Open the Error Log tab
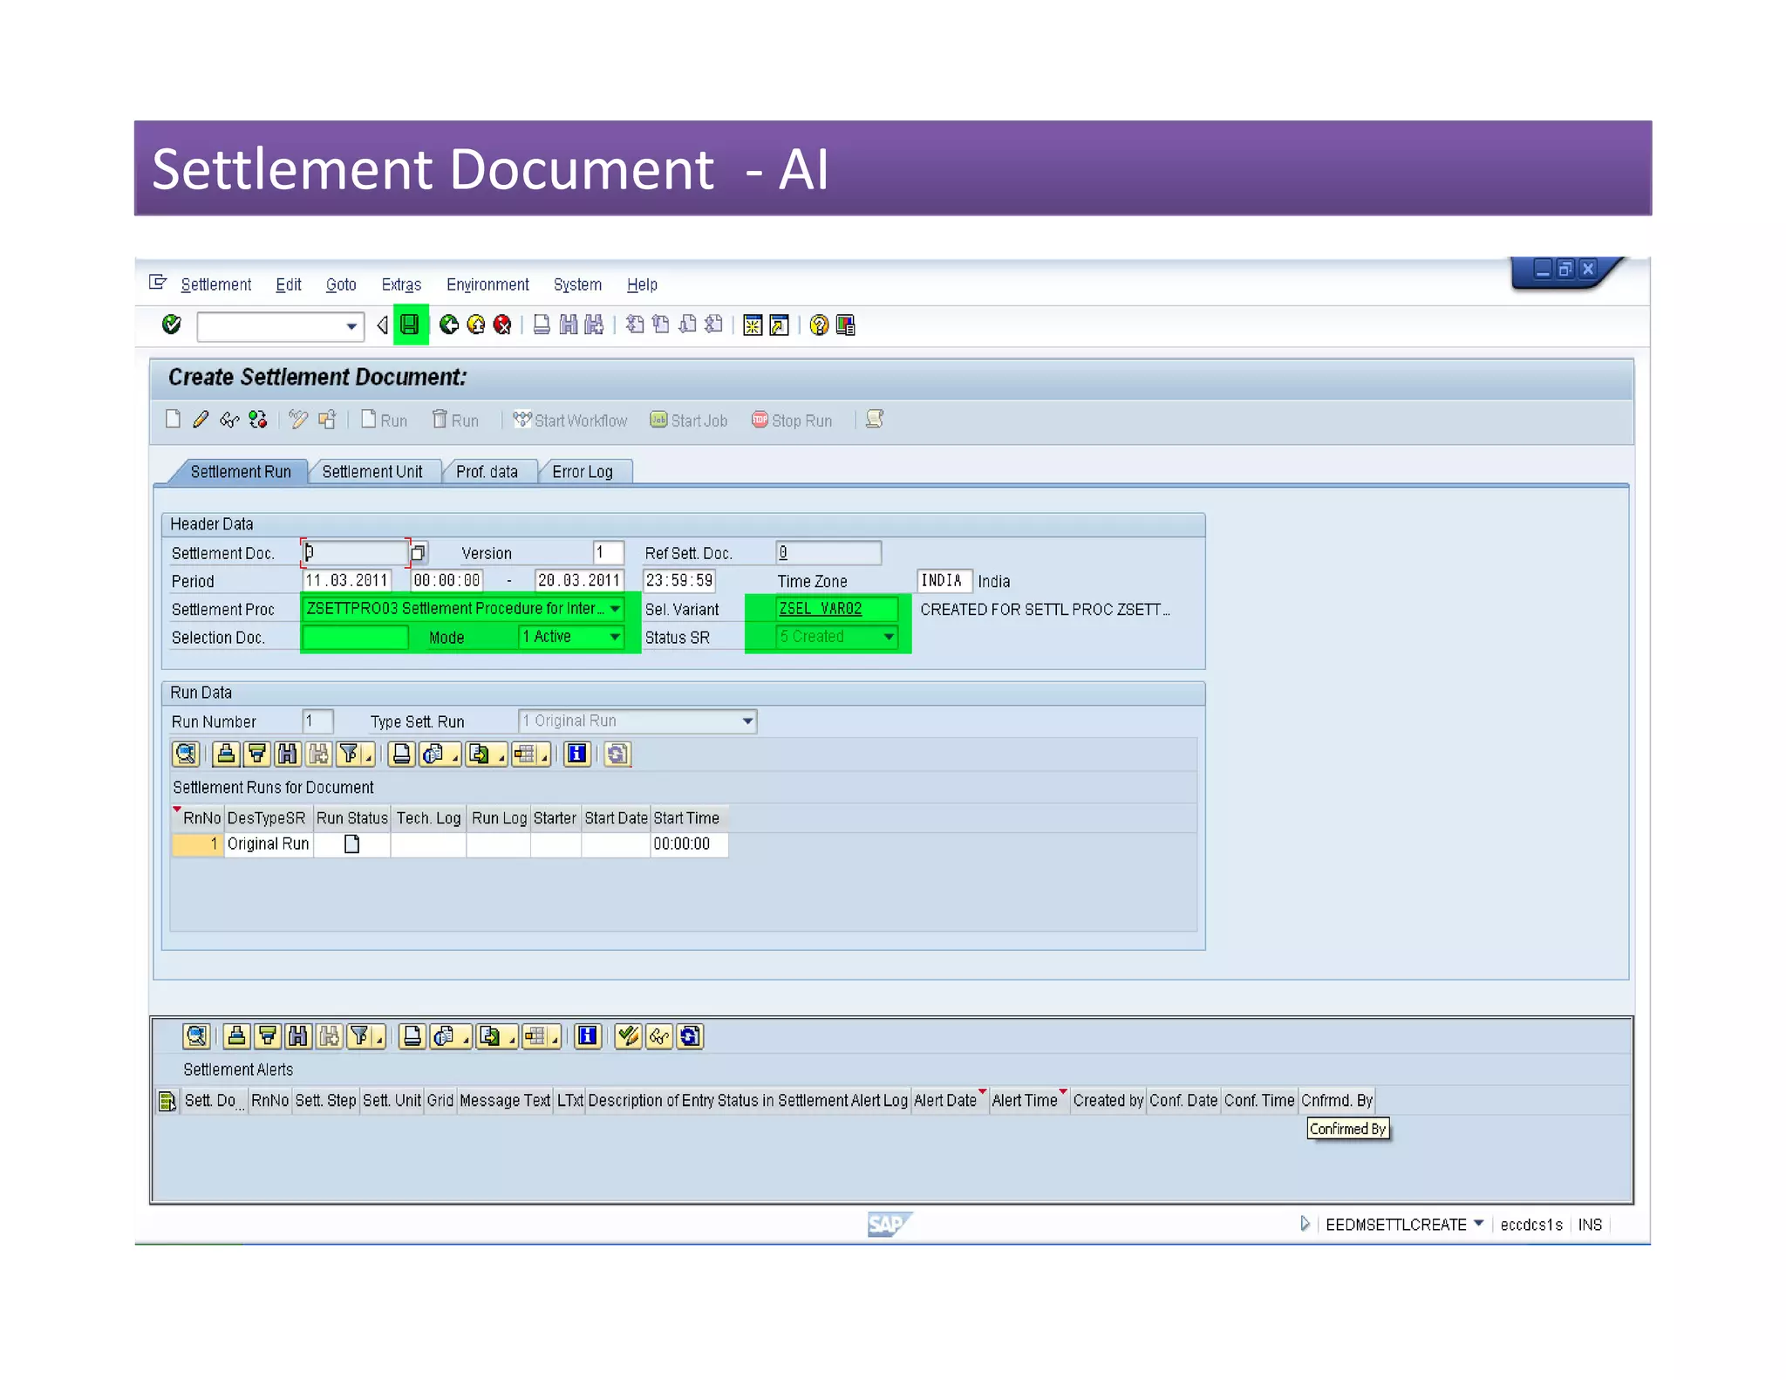 pyautogui.click(x=583, y=472)
